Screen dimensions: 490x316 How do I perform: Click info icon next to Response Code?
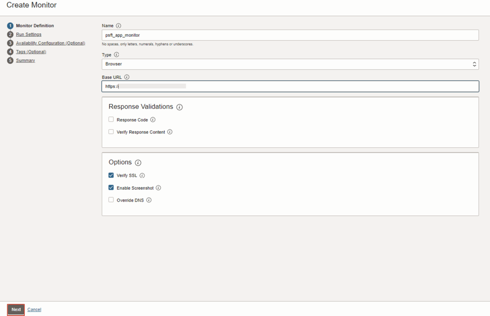(153, 120)
